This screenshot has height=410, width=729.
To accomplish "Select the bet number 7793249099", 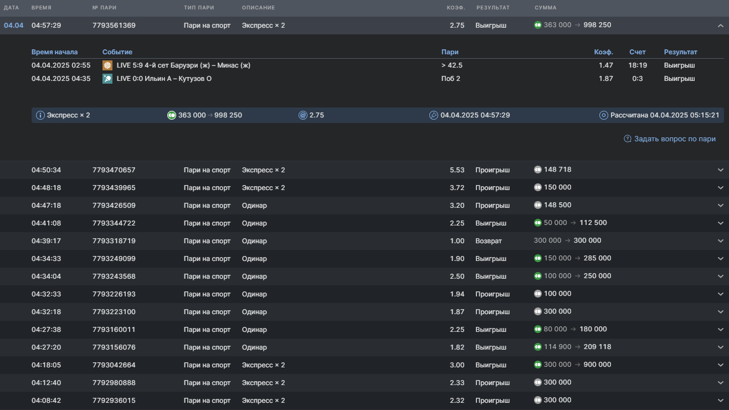I will [x=114, y=259].
